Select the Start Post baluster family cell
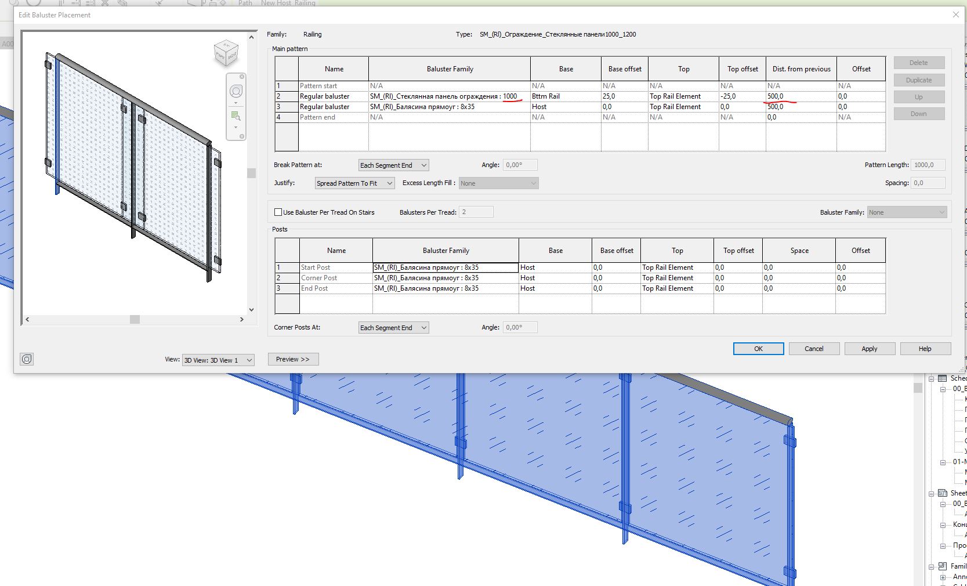The width and height of the screenshot is (967, 586). [446, 267]
